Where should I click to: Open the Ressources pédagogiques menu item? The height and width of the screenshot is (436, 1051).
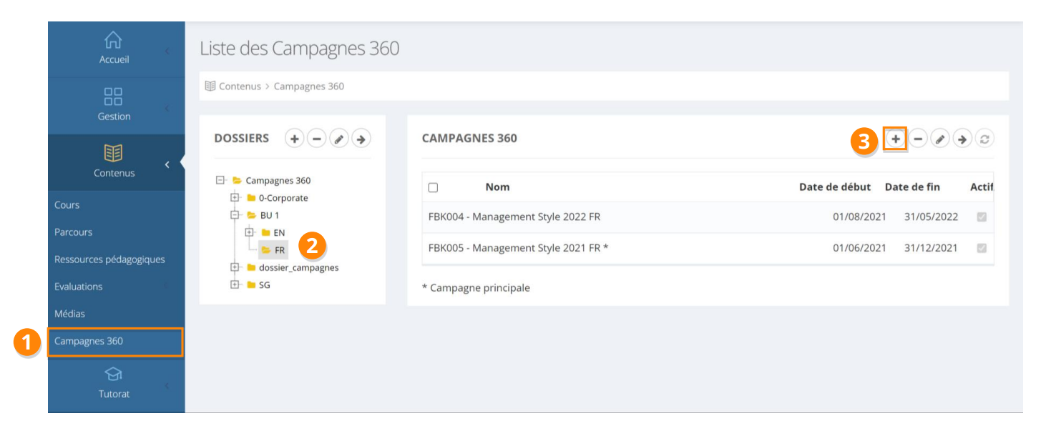(109, 259)
